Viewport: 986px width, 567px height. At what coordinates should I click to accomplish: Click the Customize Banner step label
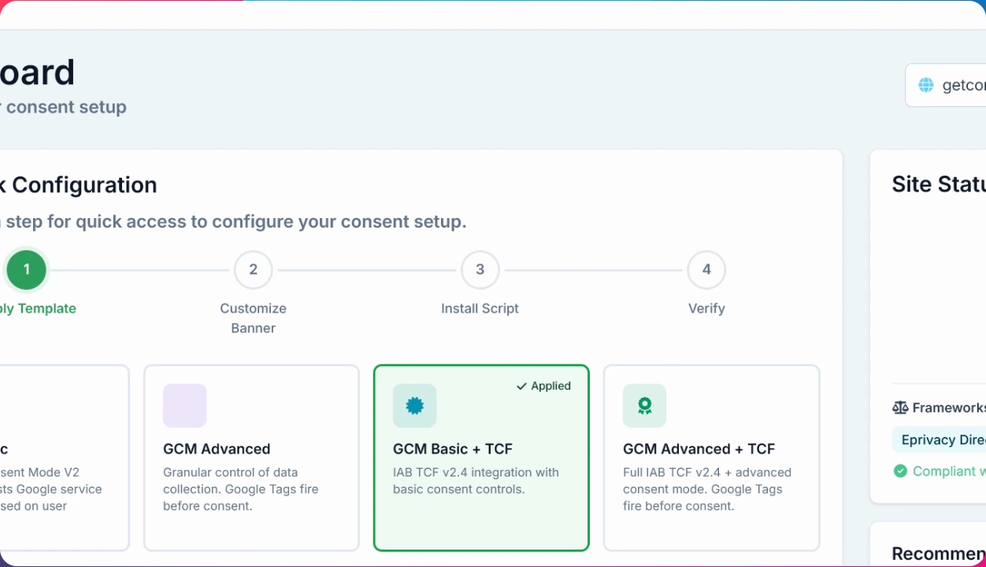click(x=253, y=318)
